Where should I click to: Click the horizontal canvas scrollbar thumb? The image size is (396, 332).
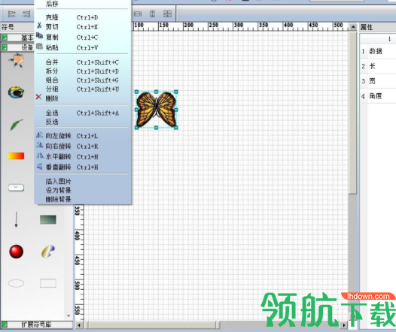[152, 325]
